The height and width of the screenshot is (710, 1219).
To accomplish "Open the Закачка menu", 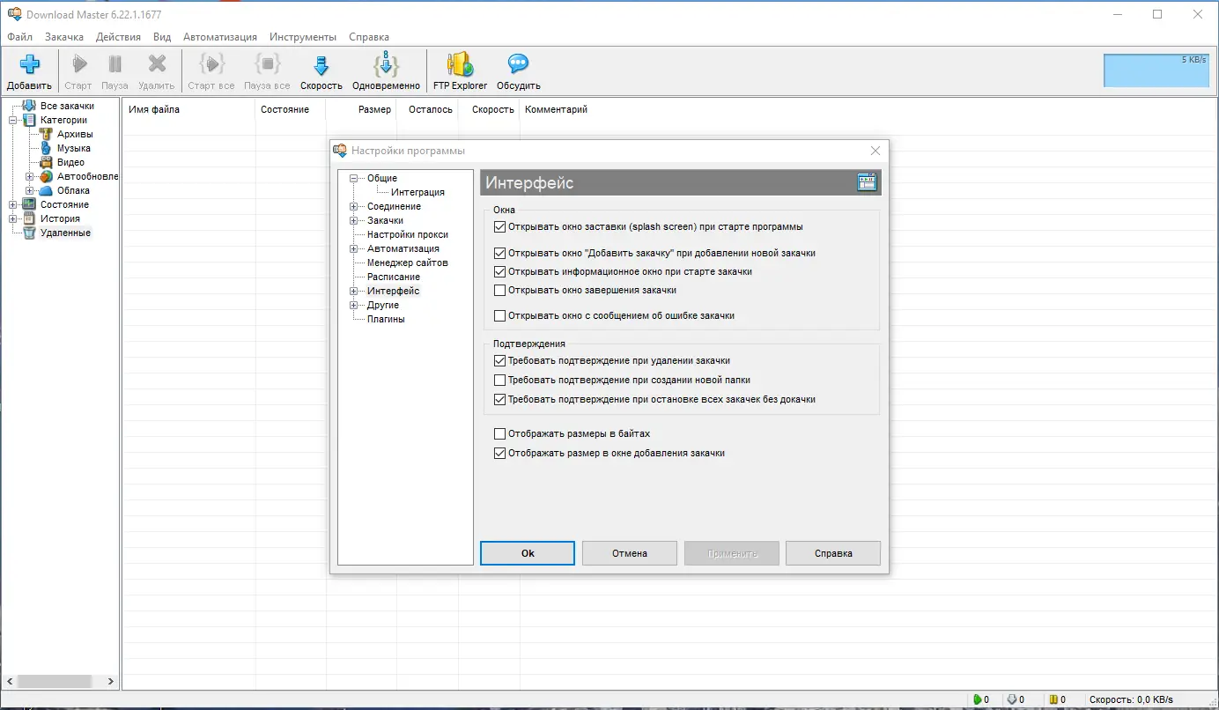I will click(64, 37).
